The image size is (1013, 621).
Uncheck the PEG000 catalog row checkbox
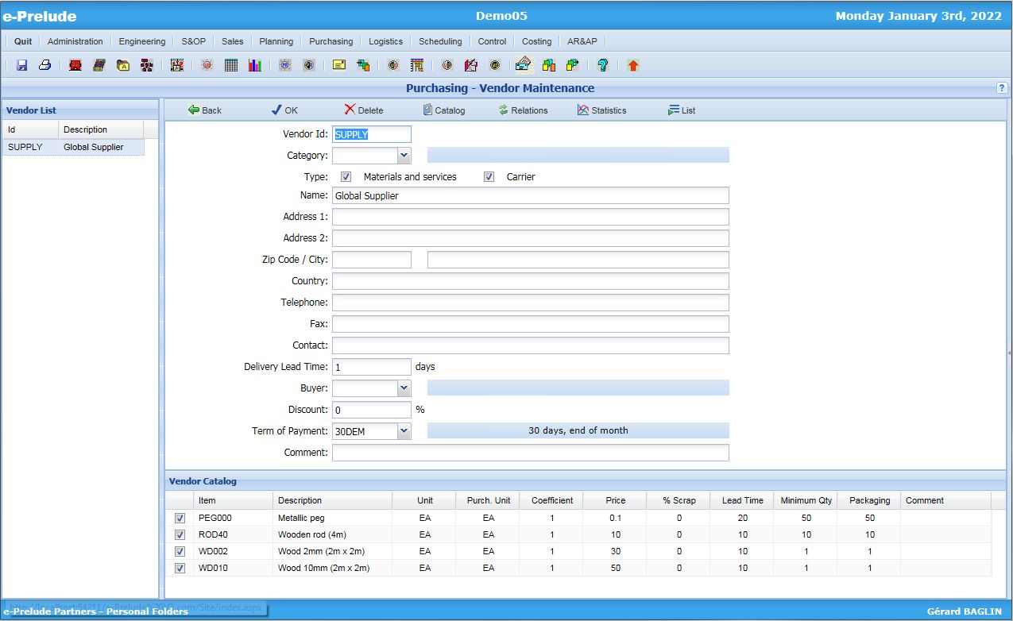tap(180, 519)
